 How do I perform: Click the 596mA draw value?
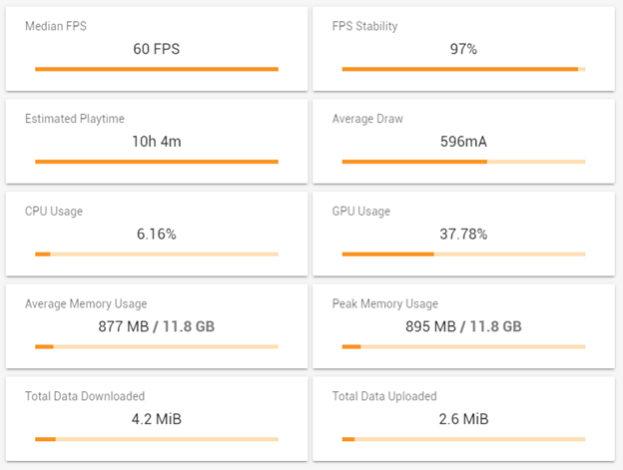[x=463, y=141]
